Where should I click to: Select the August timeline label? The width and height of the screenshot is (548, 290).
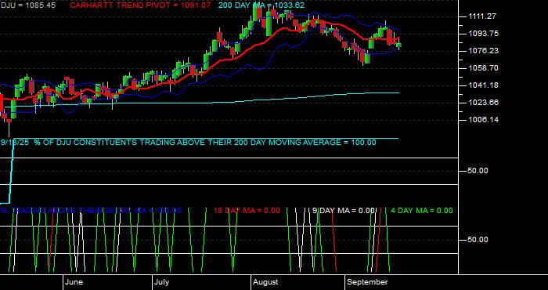265,282
